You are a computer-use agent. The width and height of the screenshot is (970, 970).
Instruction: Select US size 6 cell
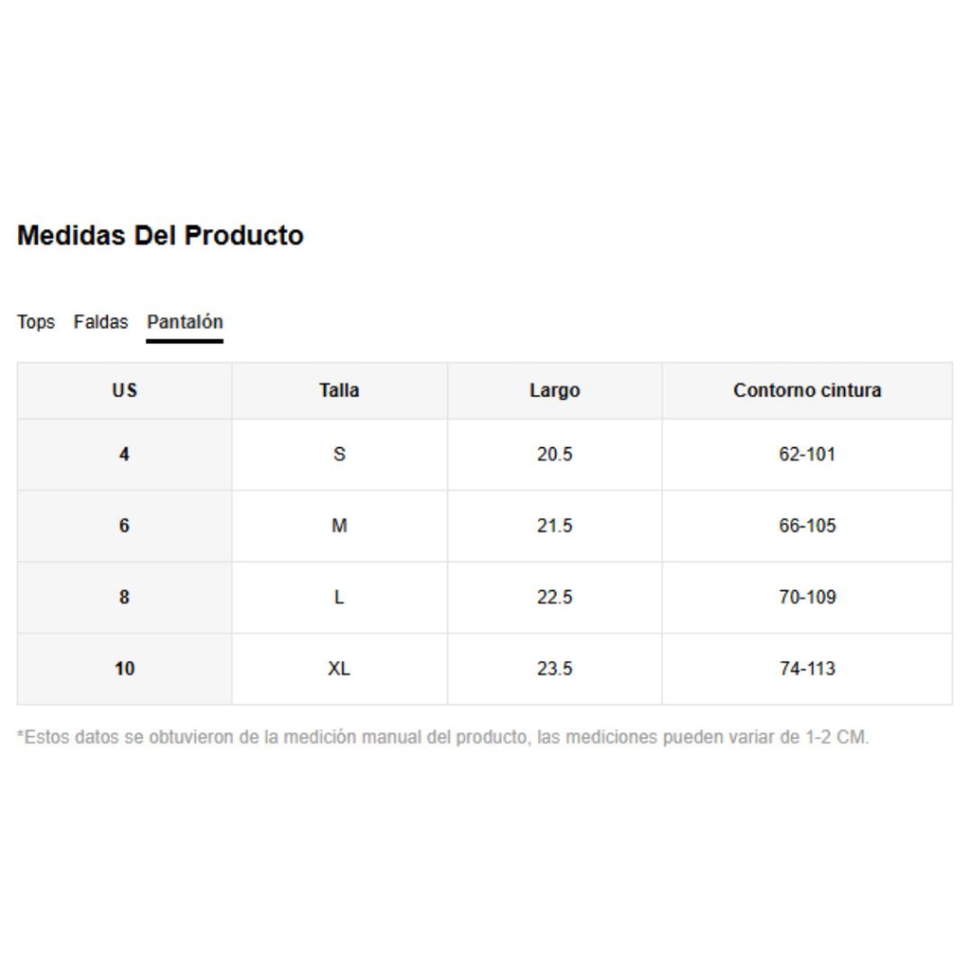tap(124, 526)
